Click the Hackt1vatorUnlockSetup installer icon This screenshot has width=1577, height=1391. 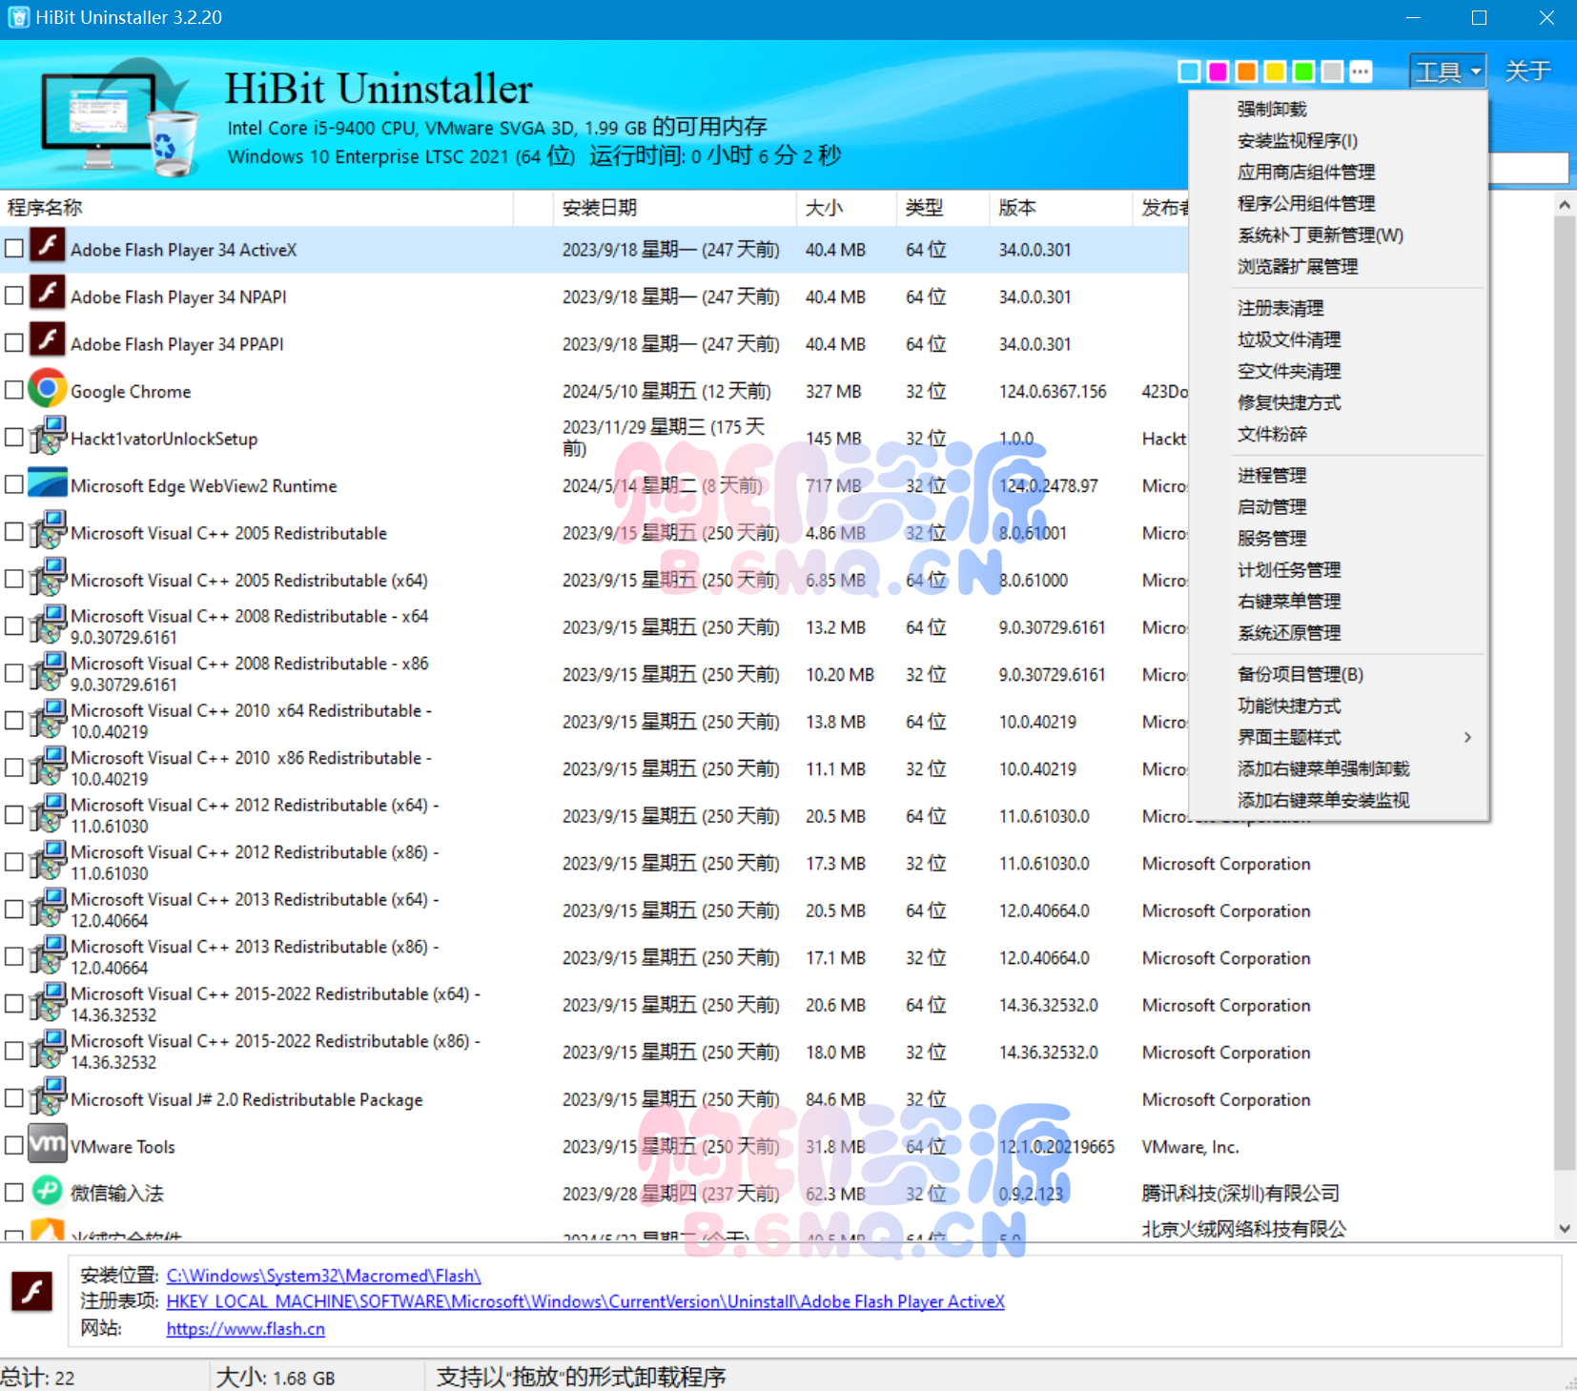click(48, 436)
